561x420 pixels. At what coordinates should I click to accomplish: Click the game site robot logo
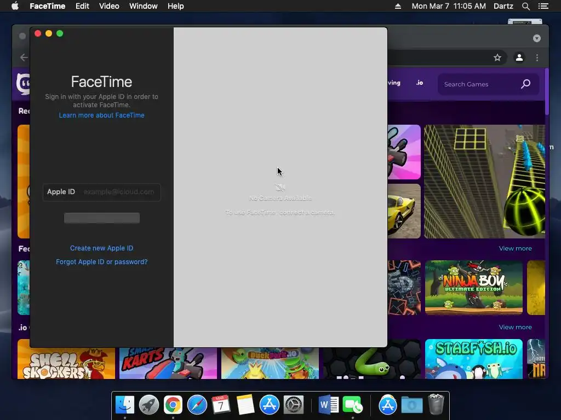[23, 84]
